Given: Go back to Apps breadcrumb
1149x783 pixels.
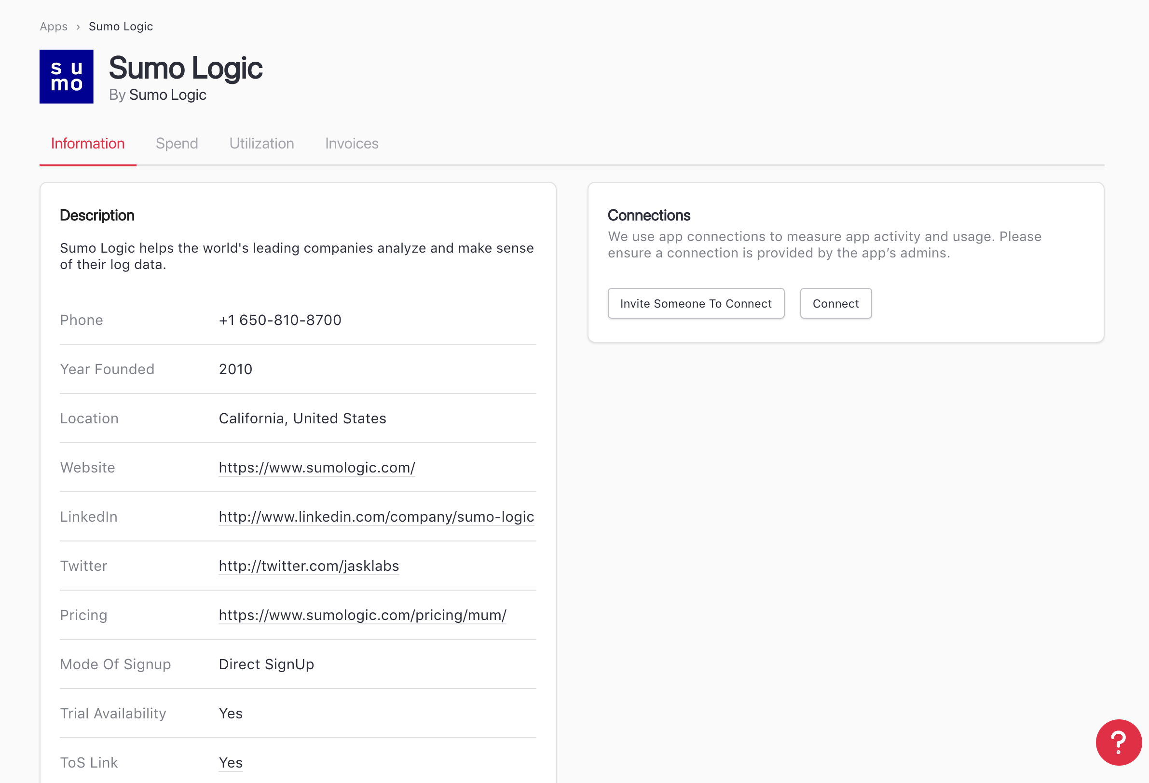Looking at the screenshot, I should (54, 27).
